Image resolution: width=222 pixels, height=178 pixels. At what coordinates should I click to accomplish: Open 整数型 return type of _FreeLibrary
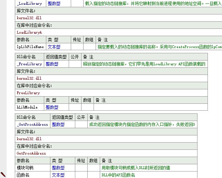[52, 64]
